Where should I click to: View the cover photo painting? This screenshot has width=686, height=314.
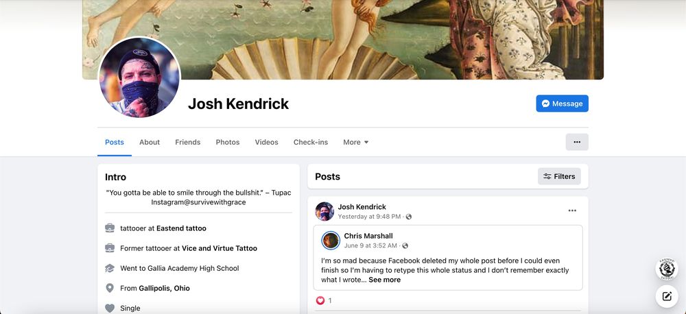click(343, 34)
